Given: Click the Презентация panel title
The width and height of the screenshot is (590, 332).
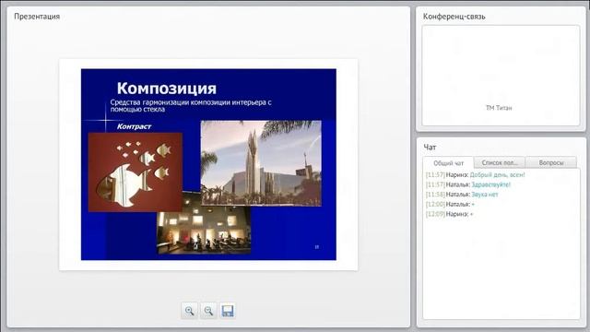Looking at the screenshot, I should pos(37,17).
